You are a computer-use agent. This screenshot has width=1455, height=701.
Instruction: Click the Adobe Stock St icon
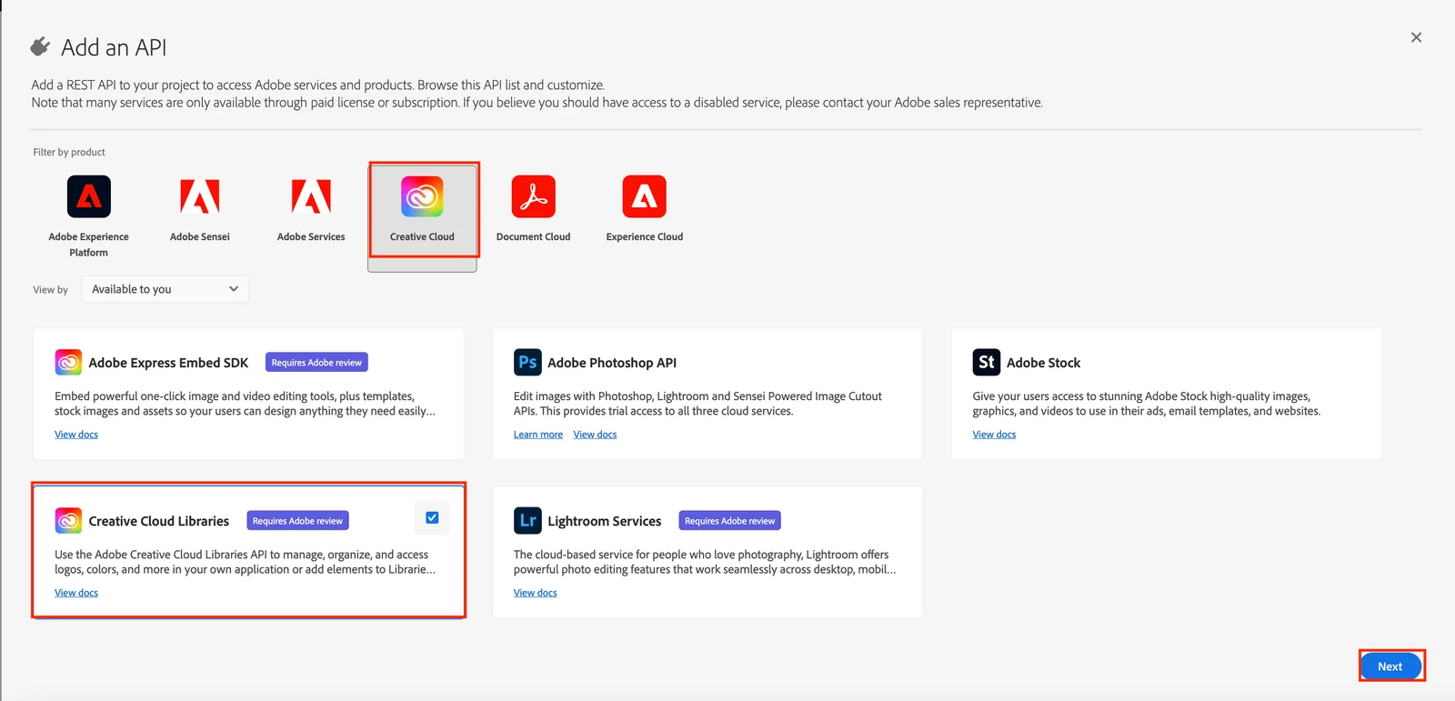pyautogui.click(x=987, y=362)
